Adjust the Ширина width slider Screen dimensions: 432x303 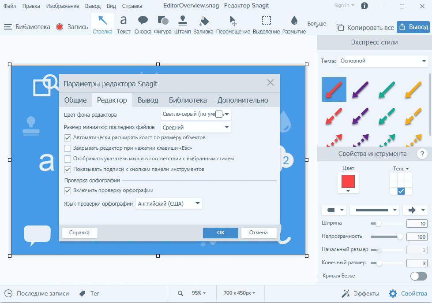click(387, 224)
